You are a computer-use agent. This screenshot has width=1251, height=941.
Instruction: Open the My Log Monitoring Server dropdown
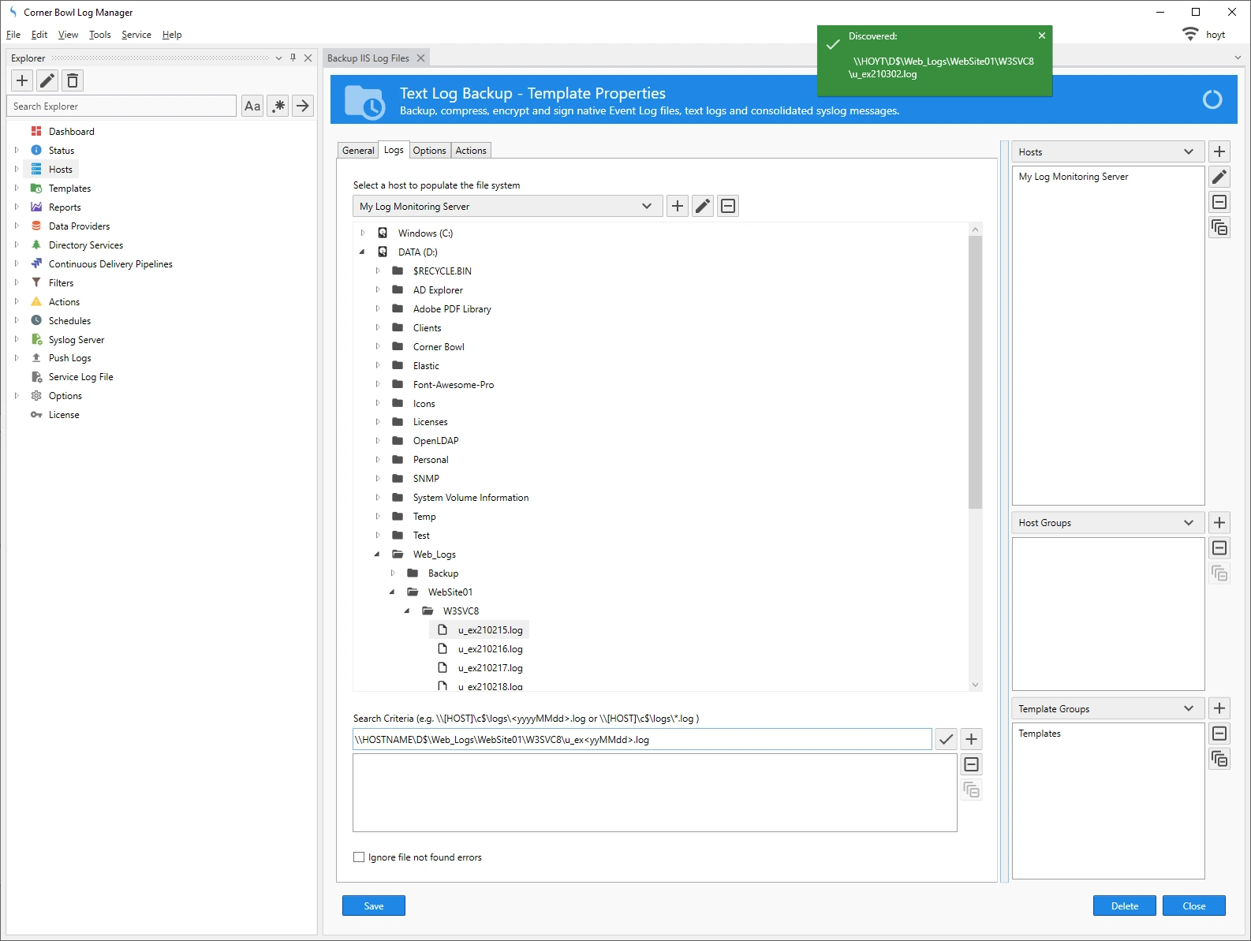coord(505,206)
